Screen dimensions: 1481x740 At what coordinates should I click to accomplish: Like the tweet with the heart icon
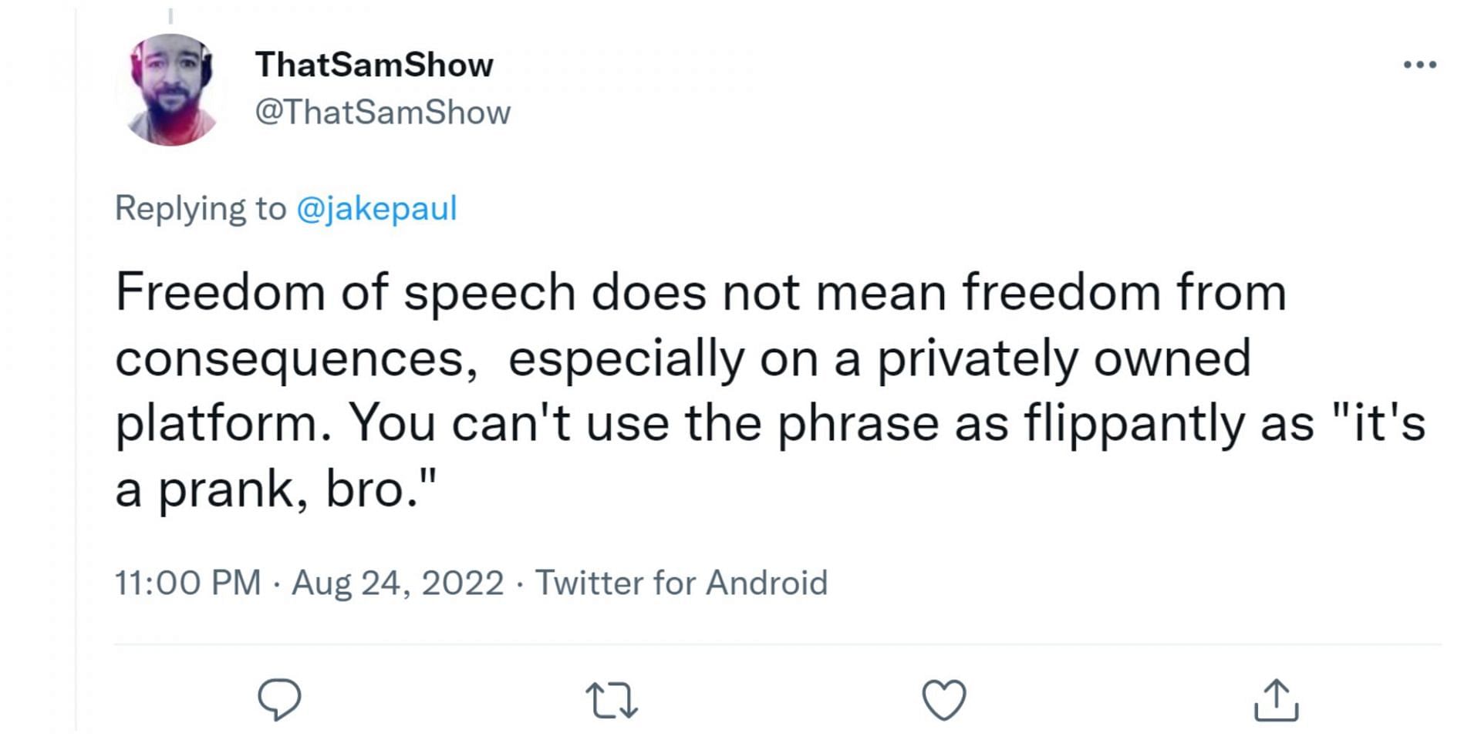pos(944,699)
